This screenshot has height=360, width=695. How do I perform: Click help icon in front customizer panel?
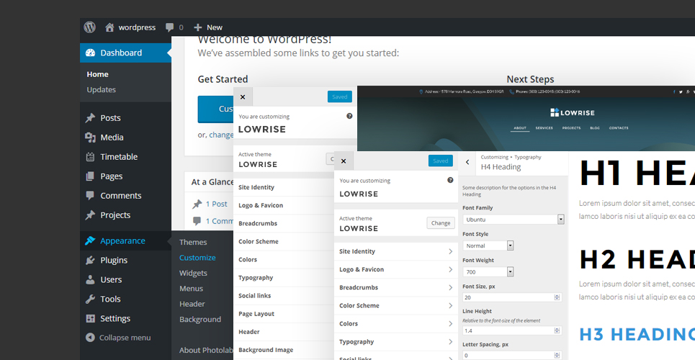click(450, 180)
